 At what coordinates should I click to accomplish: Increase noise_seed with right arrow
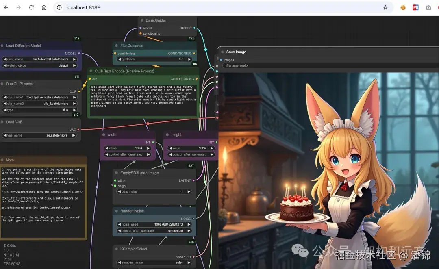[189, 224]
